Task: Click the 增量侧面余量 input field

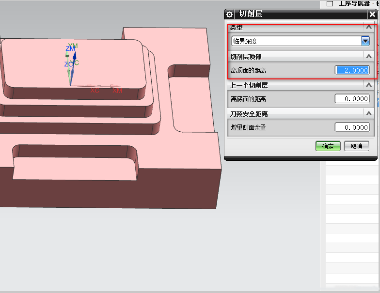Action: tap(352, 127)
